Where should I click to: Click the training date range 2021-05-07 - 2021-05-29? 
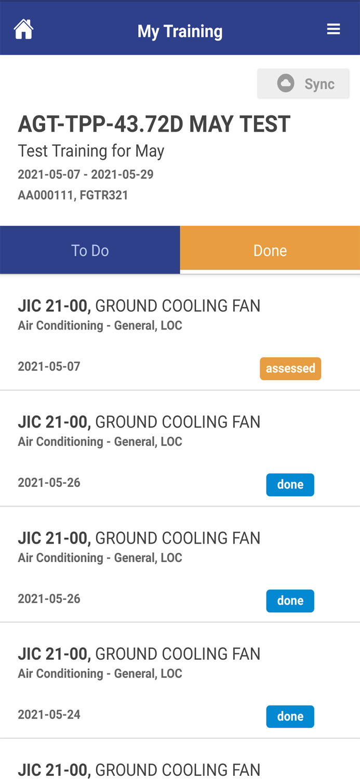point(86,174)
